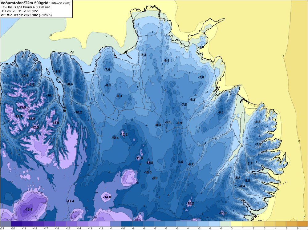Select the legend swatch labeled -10
The width and height of the screenshot is (308, 230).
pyautogui.click(x=127, y=224)
